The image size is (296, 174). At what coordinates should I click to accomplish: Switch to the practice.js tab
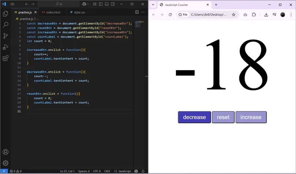tap(25, 12)
